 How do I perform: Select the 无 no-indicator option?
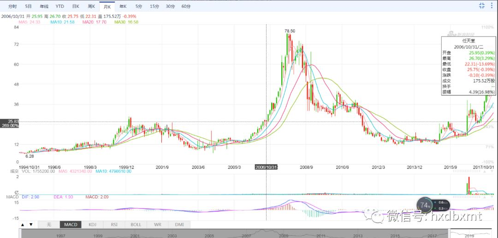[x=48, y=224]
